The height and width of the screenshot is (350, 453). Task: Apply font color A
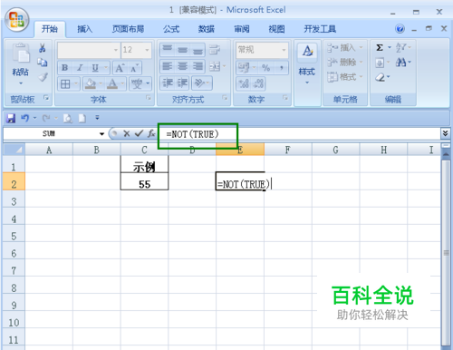click(112, 83)
